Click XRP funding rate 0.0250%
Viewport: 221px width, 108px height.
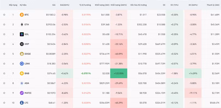click(86, 44)
